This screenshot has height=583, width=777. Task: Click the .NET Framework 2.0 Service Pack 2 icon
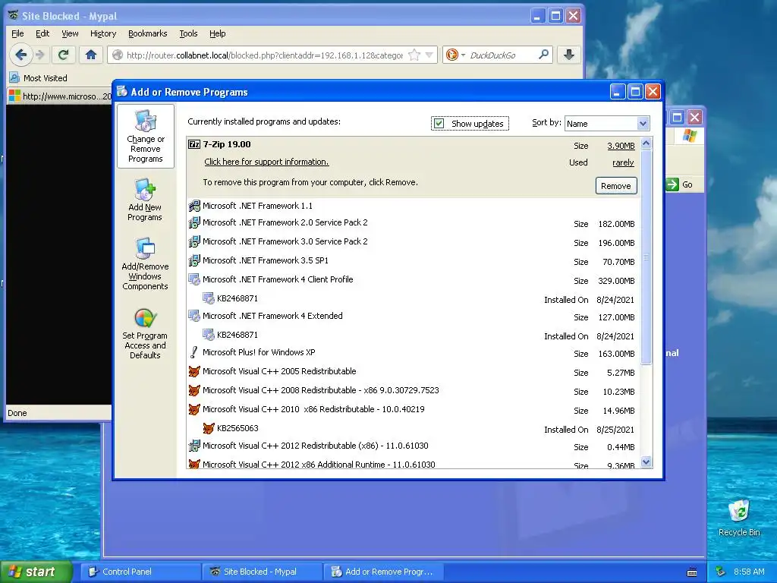click(194, 222)
